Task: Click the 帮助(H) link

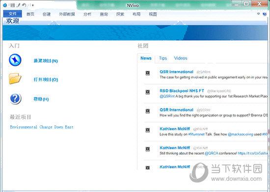Action: [x=41, y=99]
